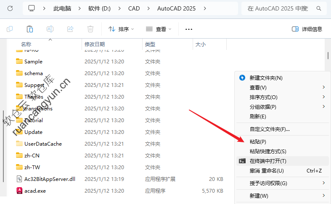This screenshot has width=331, height=204.
Task: Navigate to CAD breadcrumb folder
Action: tap(134, 8)
